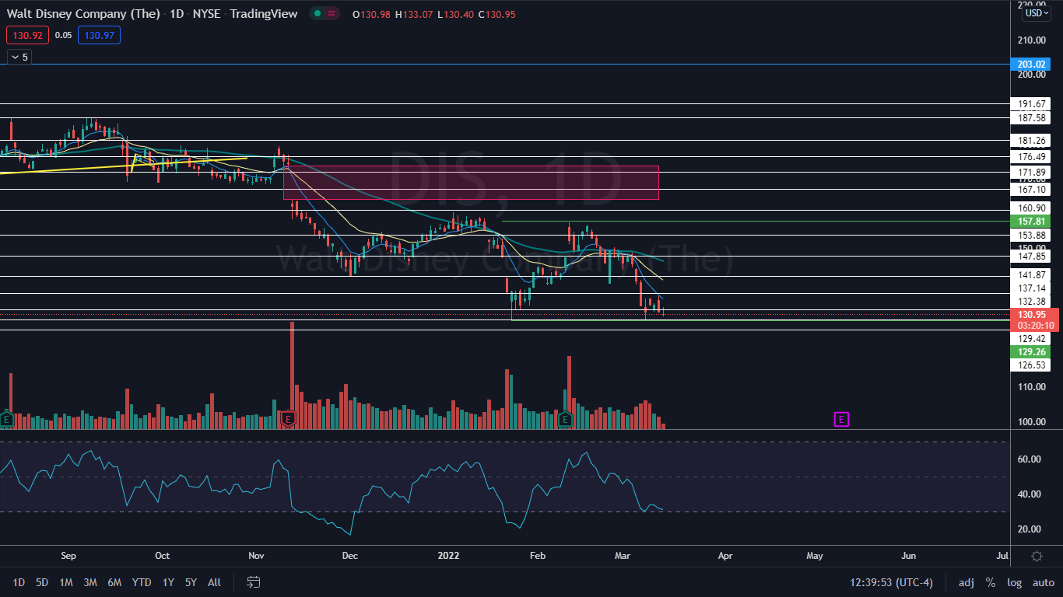Select the red rectangle gap zone drawing
The image size is (1063, 597).
click(x=471, y=182)
